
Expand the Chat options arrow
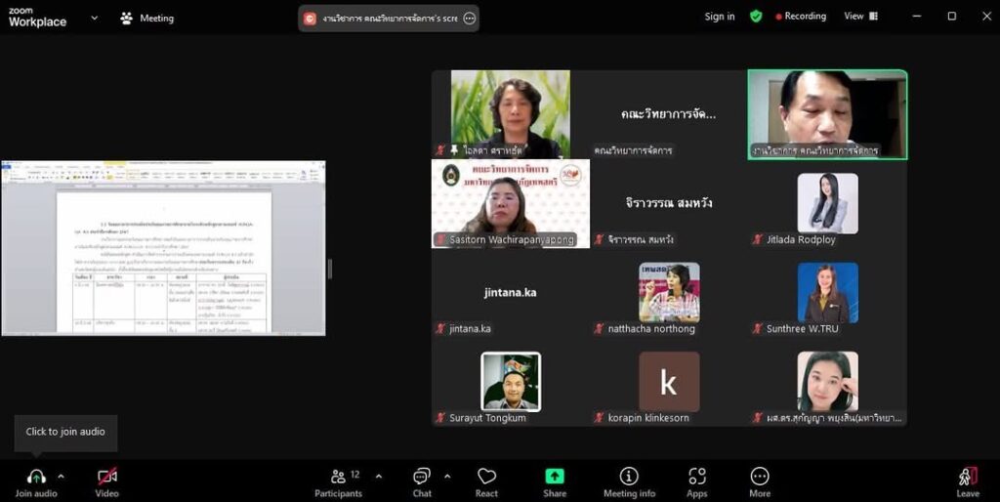tap(447, 477)
